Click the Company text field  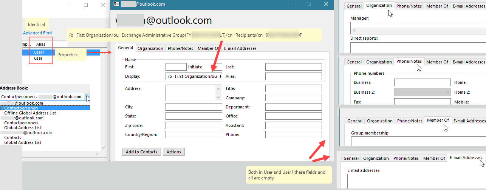coord(293,98)
